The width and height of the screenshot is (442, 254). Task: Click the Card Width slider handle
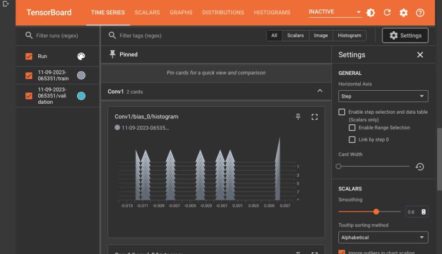tap(338, 166)
